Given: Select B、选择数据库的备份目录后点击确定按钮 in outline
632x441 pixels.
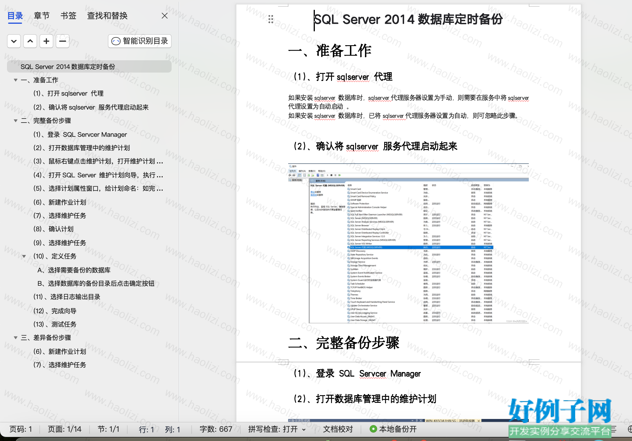Looking at the screenshot, I should 96,283.
